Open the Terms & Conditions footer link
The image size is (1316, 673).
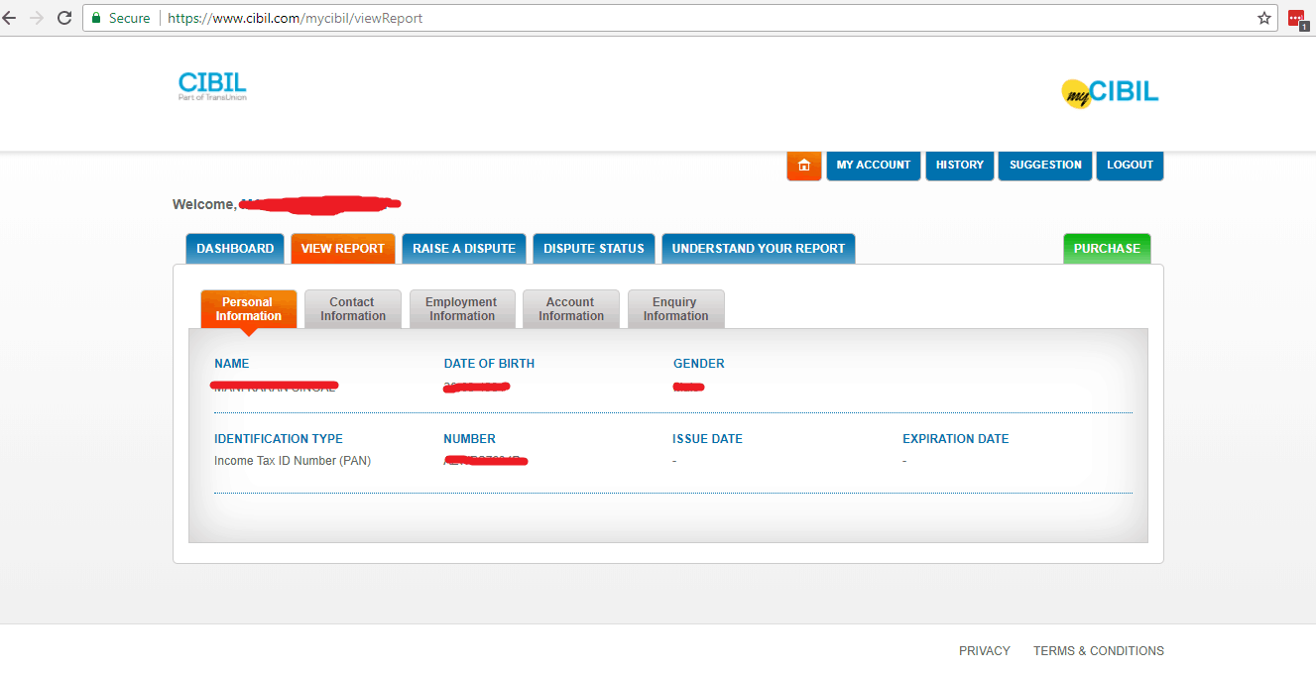click(x=1099, y=651)
